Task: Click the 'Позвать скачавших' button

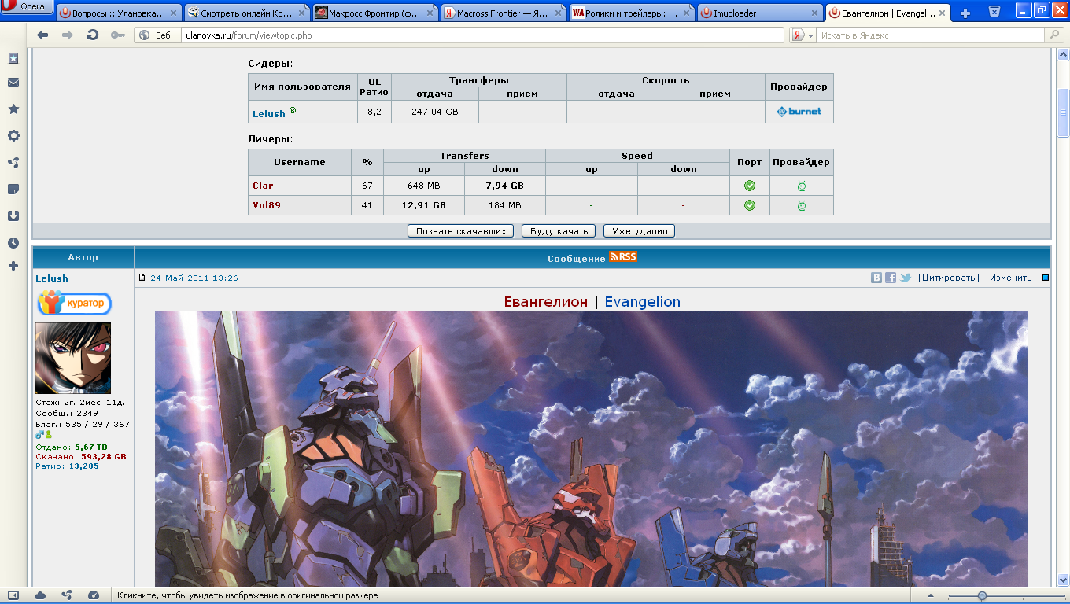Action: coord(461,231)
